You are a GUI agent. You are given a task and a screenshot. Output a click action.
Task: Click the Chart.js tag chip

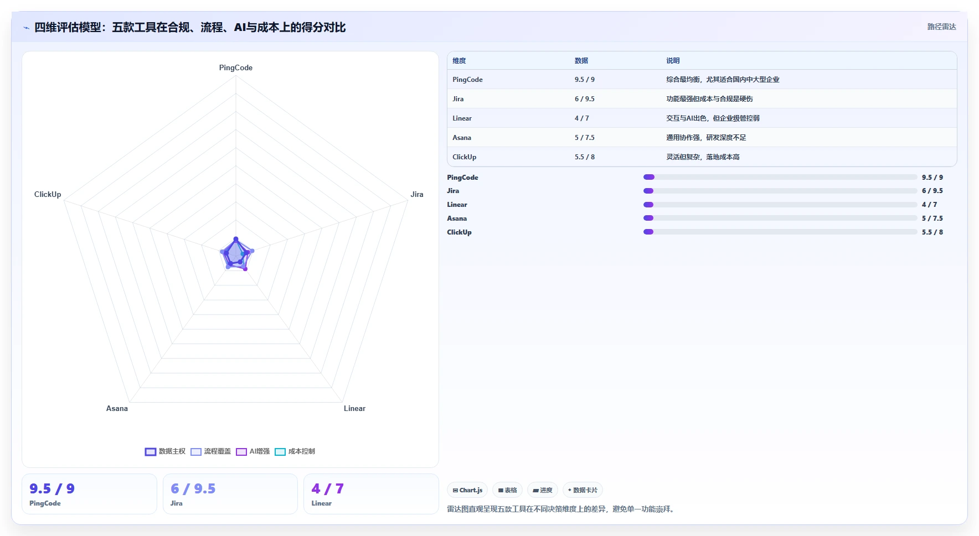(x=467, y=490)
